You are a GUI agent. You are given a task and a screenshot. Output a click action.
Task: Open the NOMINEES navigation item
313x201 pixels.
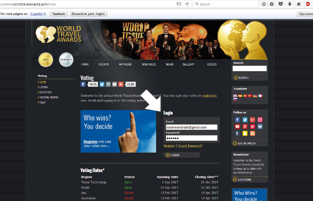click(149, 64)
